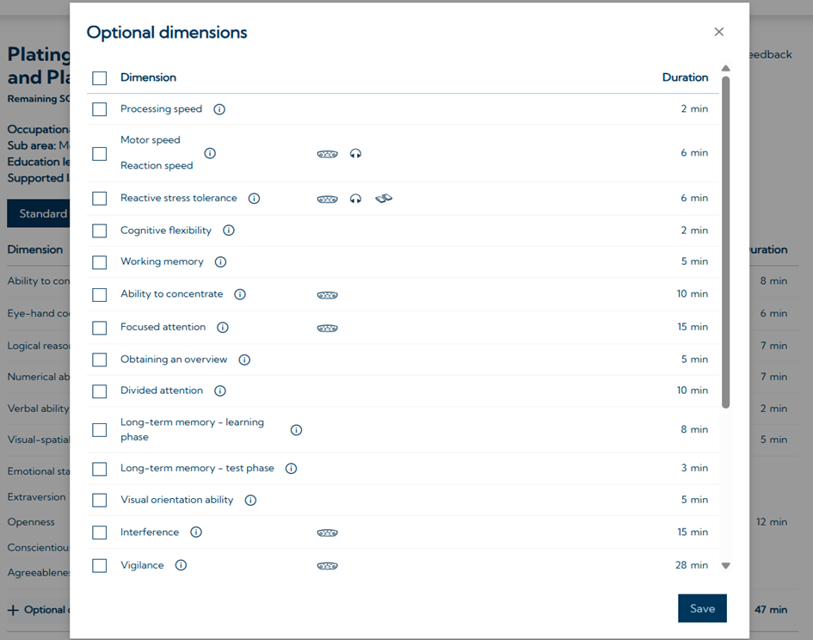The image size is (813, 640).
Task: Enable the Obtaining an overview checkbox
Action: (x=100, y=360)
